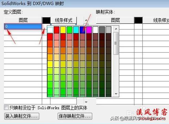Viewport: 169px width, 124px height.
Task: Pick the dark gray swatch in the top row
Action: (x=102, y=30)
